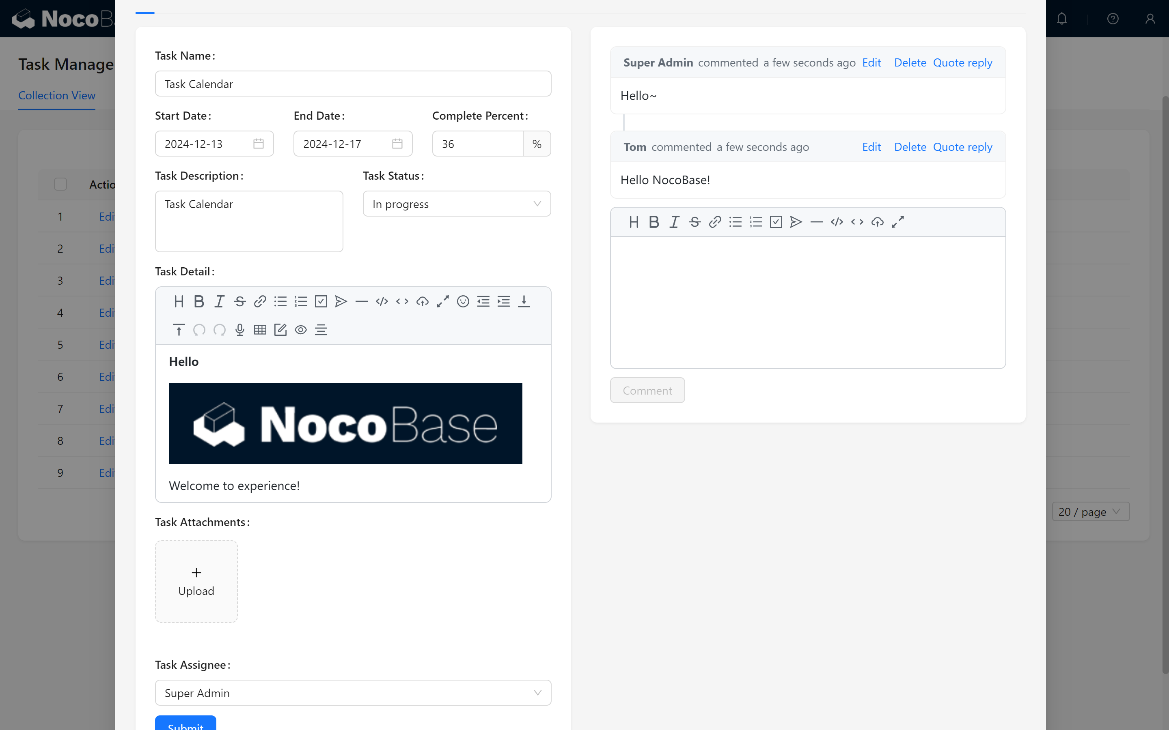Click the NocoBase image in Task Detail
The image size is (1169, 730).
[x=345, y=423]
